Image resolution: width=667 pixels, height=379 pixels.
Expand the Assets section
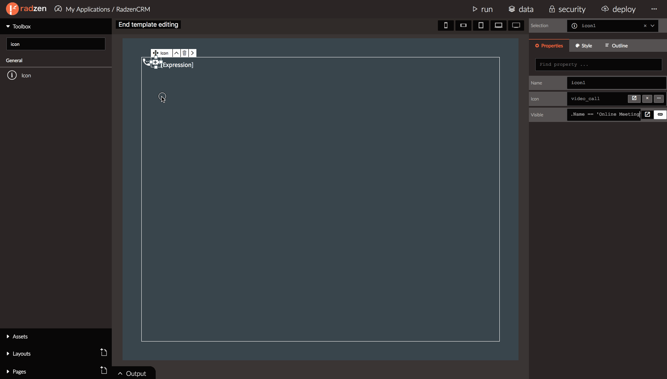click(20, 337)
